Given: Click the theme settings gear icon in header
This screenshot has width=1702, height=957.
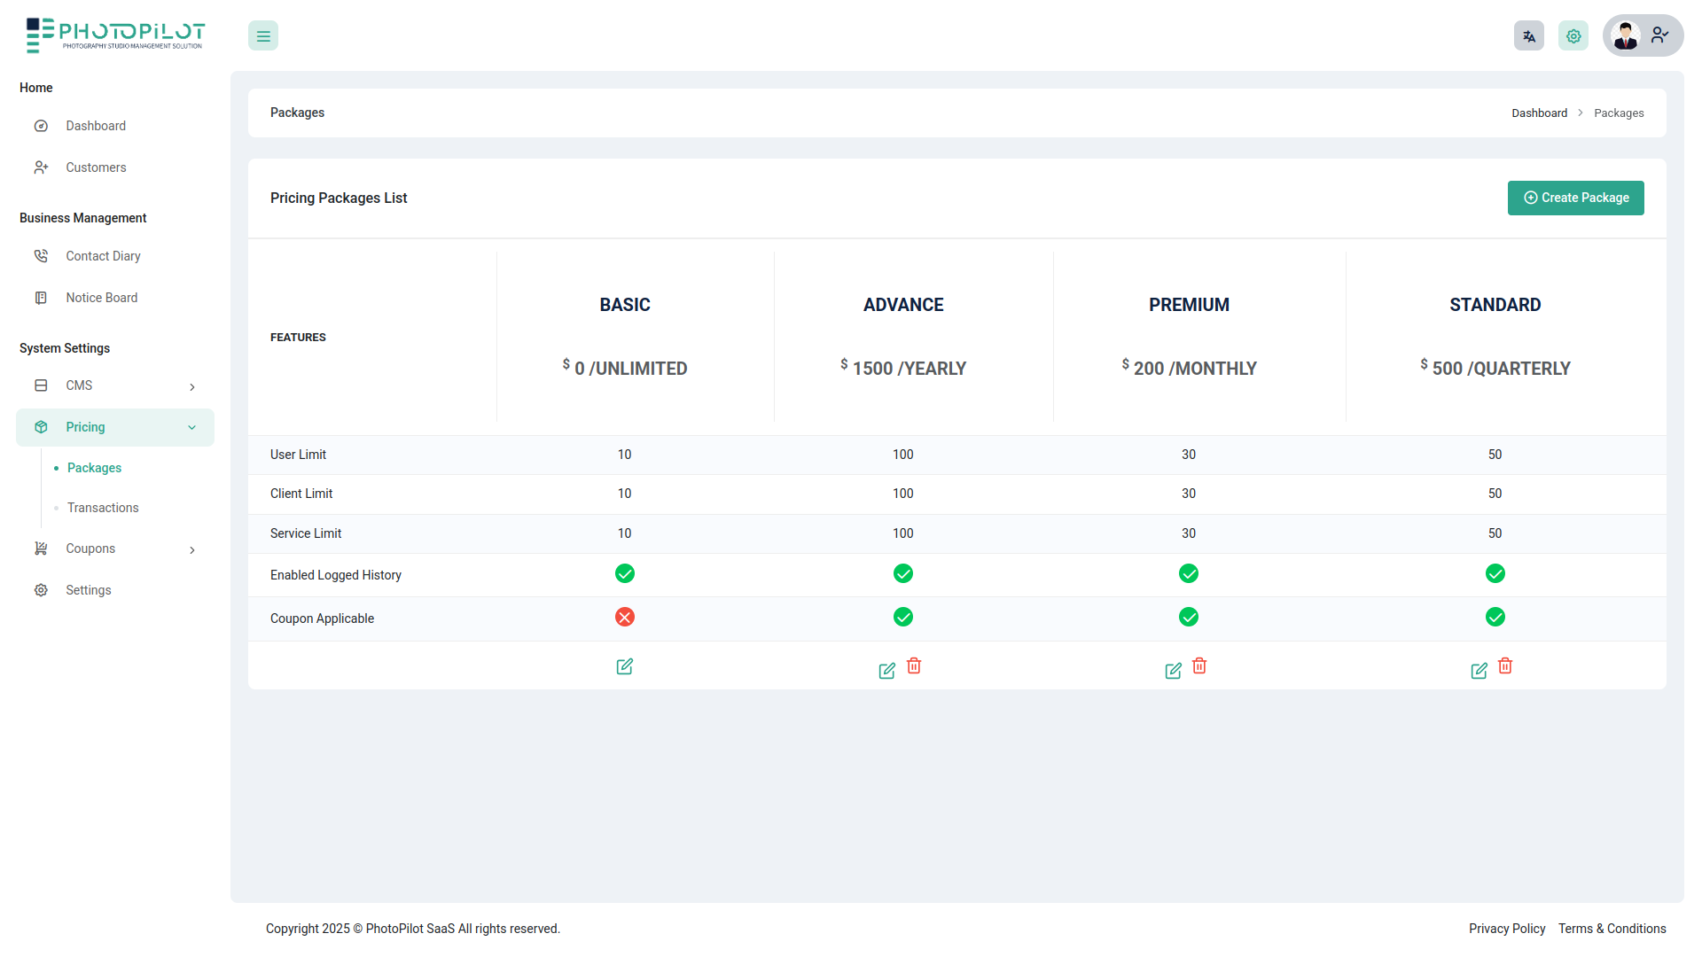Looking at the screenshot, I should [x=1573, y=36].
